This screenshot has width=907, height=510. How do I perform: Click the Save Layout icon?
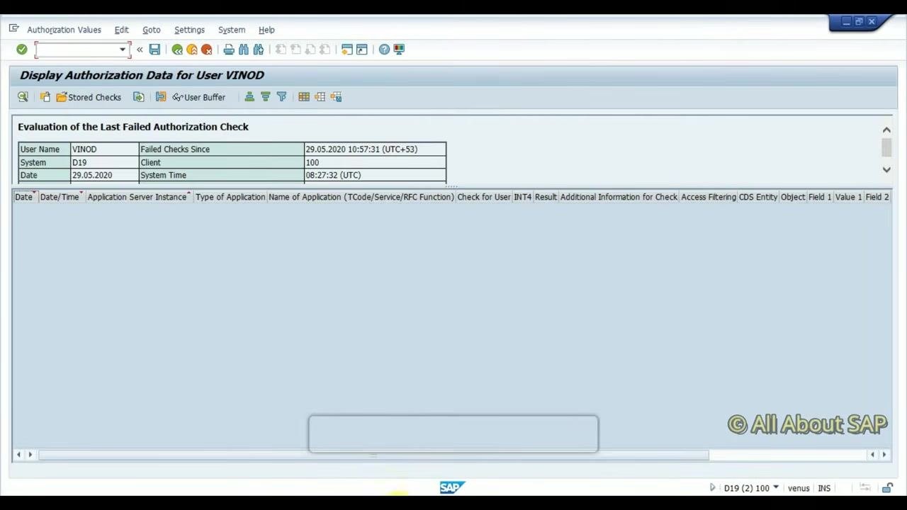click(336, 97)
